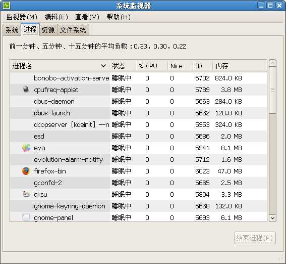Open the 监视器(M) menu

pos(22,17)
